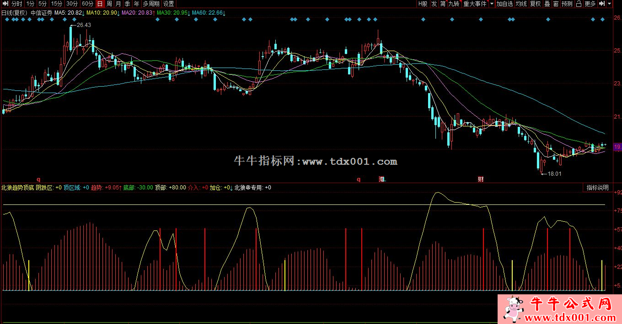The image size is (622, 324).
Task: Switch to the 60分 period tab
Action: tap(87, 4)
